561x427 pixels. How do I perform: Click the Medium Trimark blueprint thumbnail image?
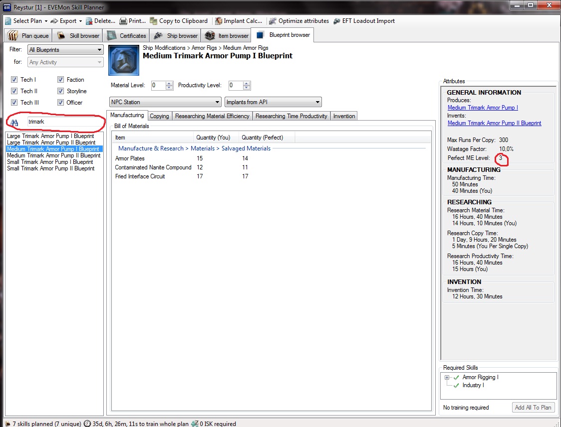(x=124, y=60)
